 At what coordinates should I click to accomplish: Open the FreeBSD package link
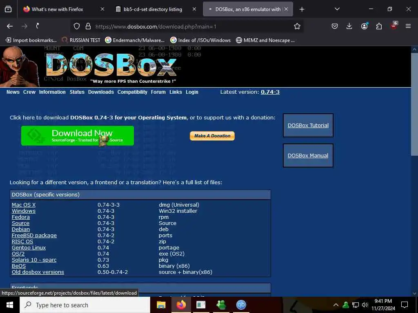[34, 235]
